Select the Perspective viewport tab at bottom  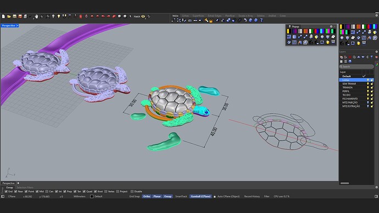point(8,183)
